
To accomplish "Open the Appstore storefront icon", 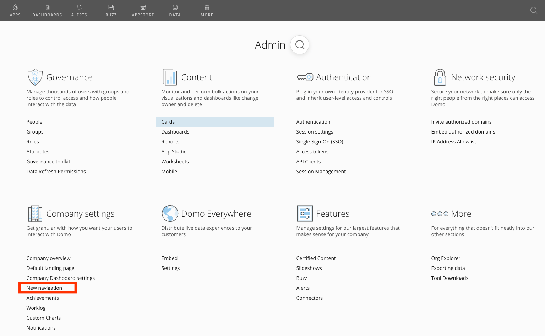I will (143, 7).
